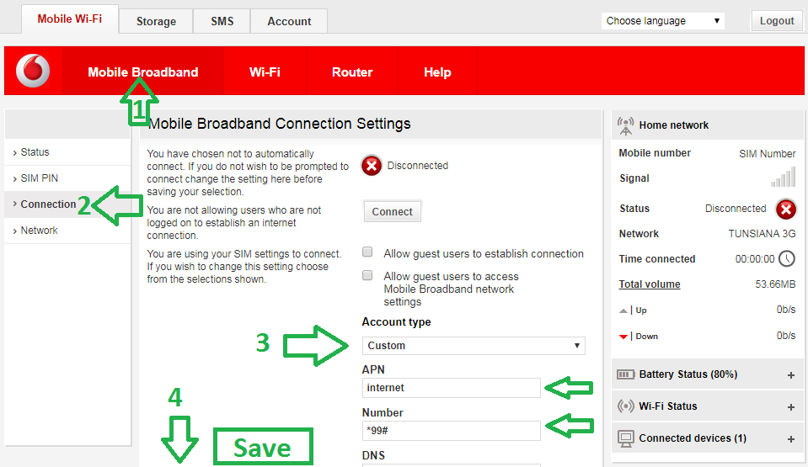This screenshot has width=808, height=467.
Task: Click the Logout button
Action: pos(777,20)
